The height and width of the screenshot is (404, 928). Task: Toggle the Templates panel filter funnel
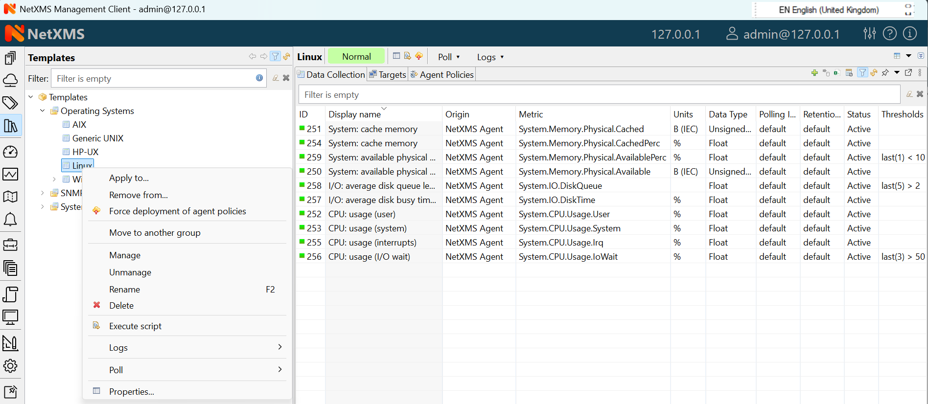pos(276,57)
